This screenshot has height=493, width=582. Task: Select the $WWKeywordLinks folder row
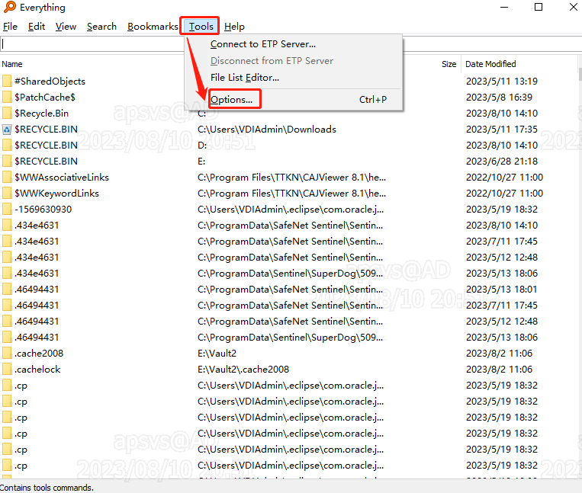click(56, 194)
